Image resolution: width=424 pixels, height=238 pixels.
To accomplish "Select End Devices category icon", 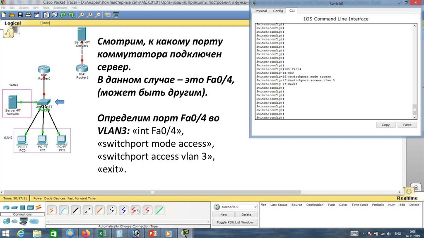I will pyautogui.click(x=6, y=221).
